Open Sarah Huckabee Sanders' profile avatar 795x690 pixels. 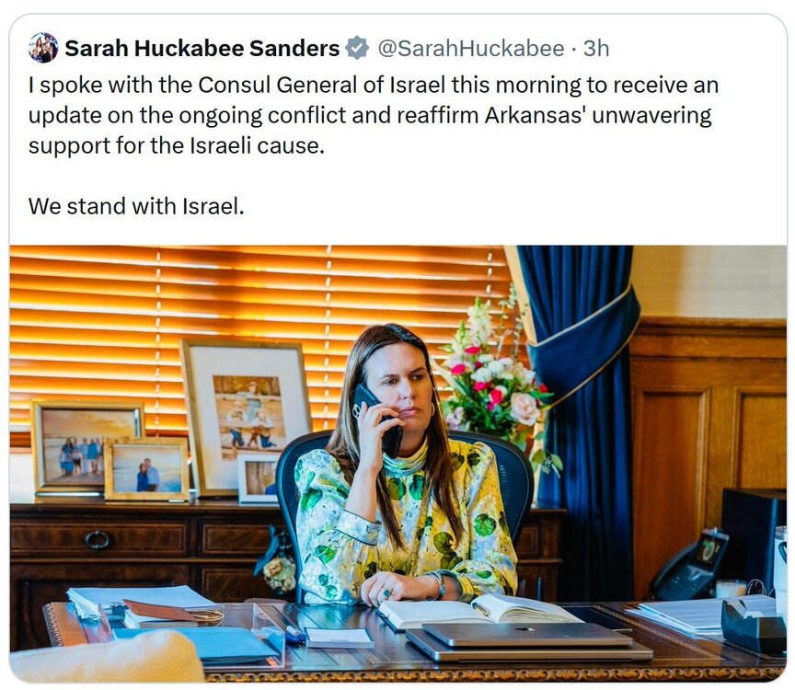(43, 48)
